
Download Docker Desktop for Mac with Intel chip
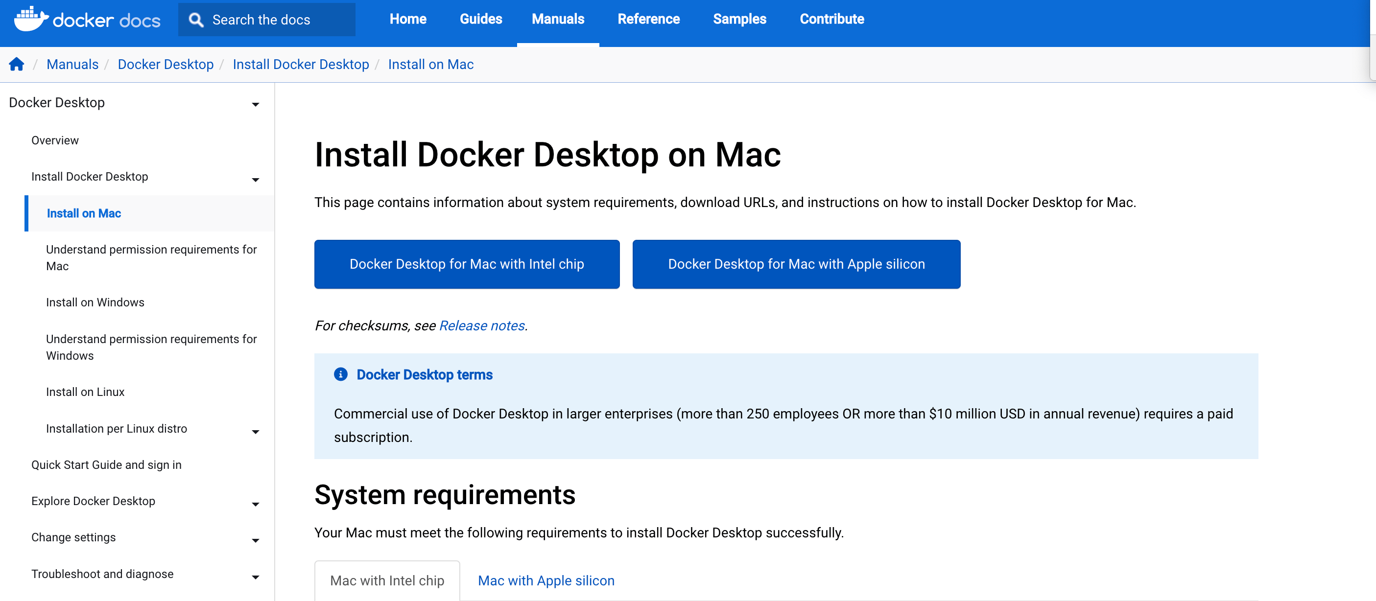tap(467, 264)
